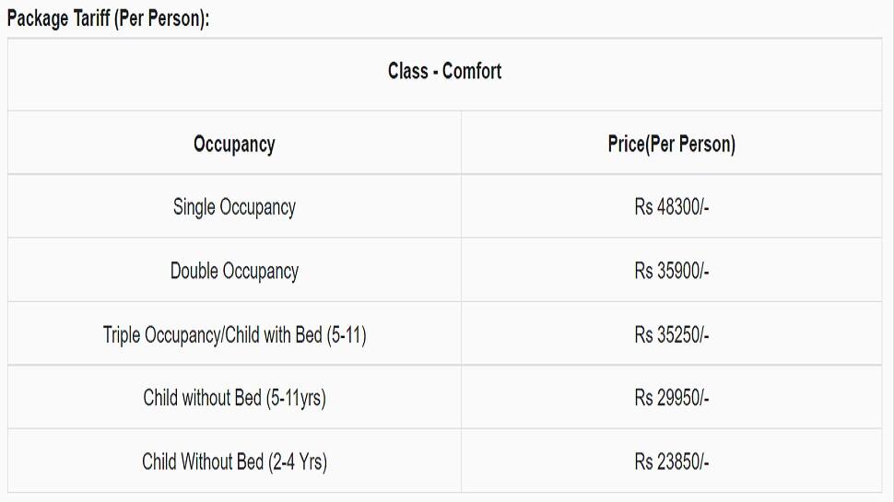
Task: Click the Rs 35250/- price cell
Action: tap(672, 334)
